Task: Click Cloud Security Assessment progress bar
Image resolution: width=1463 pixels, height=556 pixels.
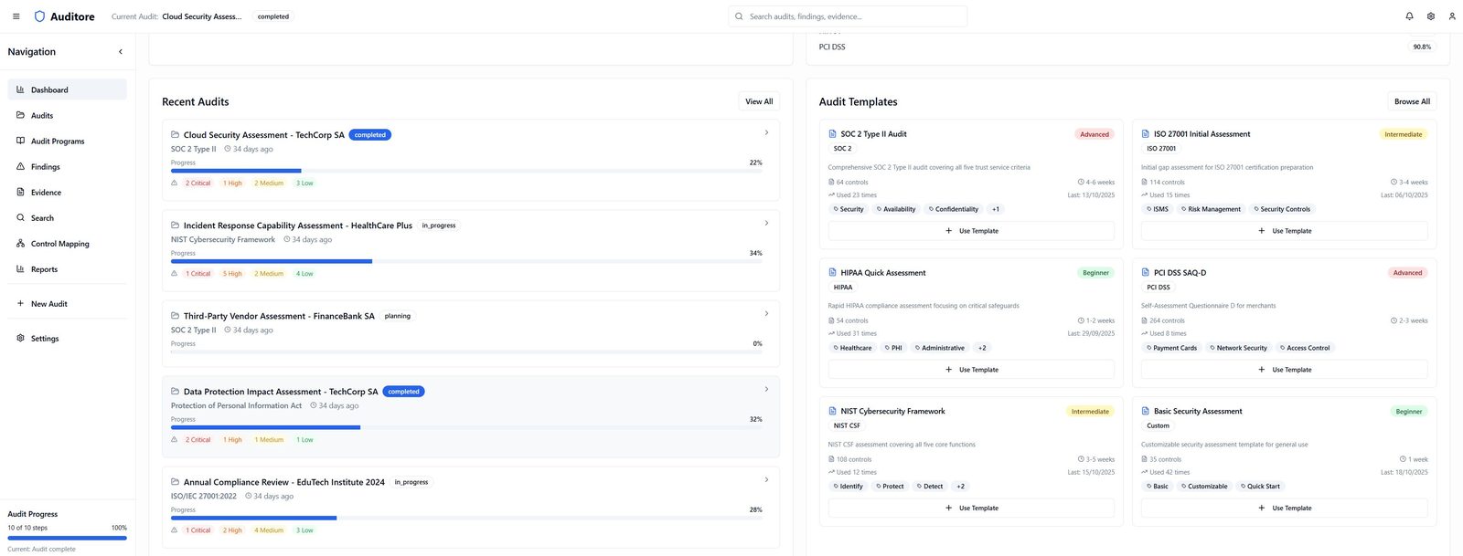Action: click(x=466, y=171)
